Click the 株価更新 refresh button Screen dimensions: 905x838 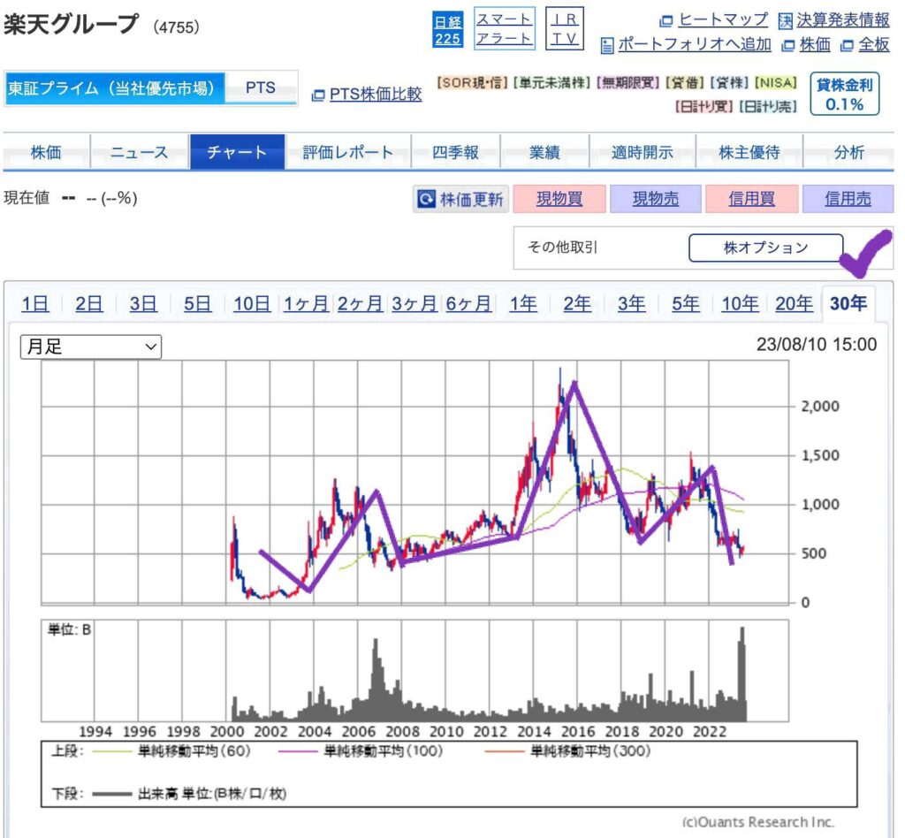point(460,199)
